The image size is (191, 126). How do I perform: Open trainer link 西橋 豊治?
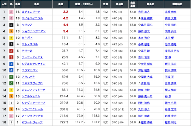(x=171, y=116)
